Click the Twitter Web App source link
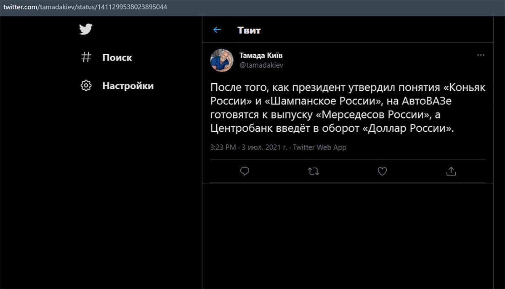The height and width of the screenshot is (289, 505). (319, 148)
